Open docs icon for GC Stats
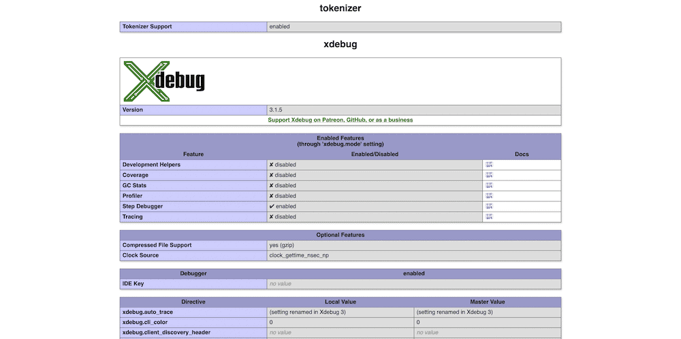 [488, 185]
